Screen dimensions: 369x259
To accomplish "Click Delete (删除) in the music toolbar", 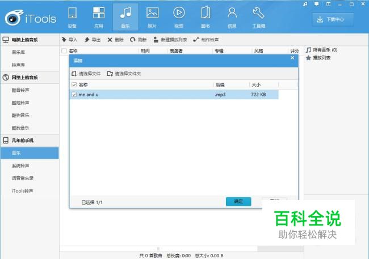I will click(x=115, y=40).
